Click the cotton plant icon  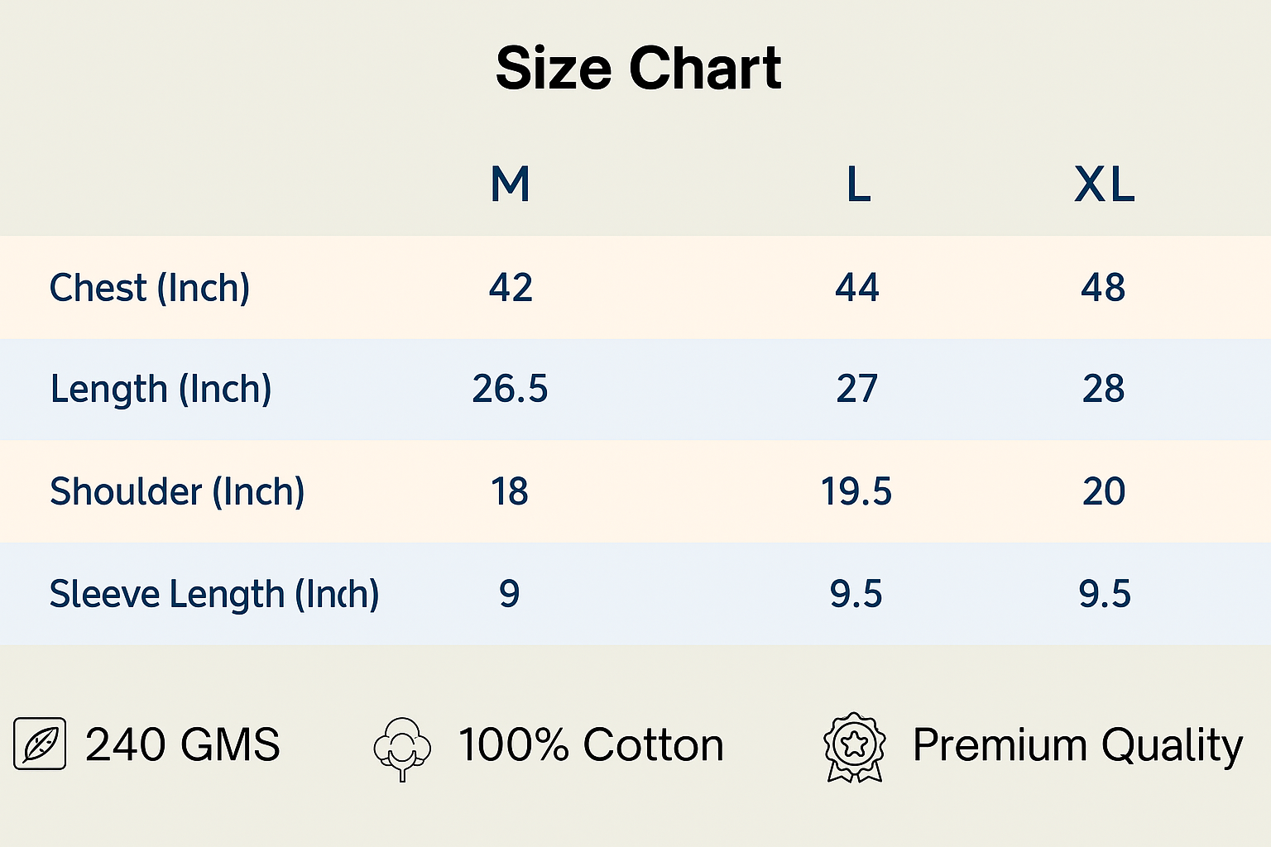click(x=402, y=746)
